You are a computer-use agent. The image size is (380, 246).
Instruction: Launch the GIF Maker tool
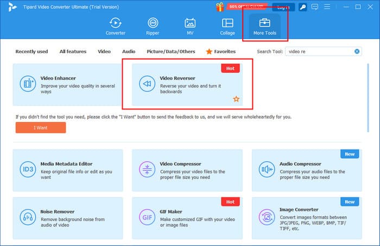[187, 217]
